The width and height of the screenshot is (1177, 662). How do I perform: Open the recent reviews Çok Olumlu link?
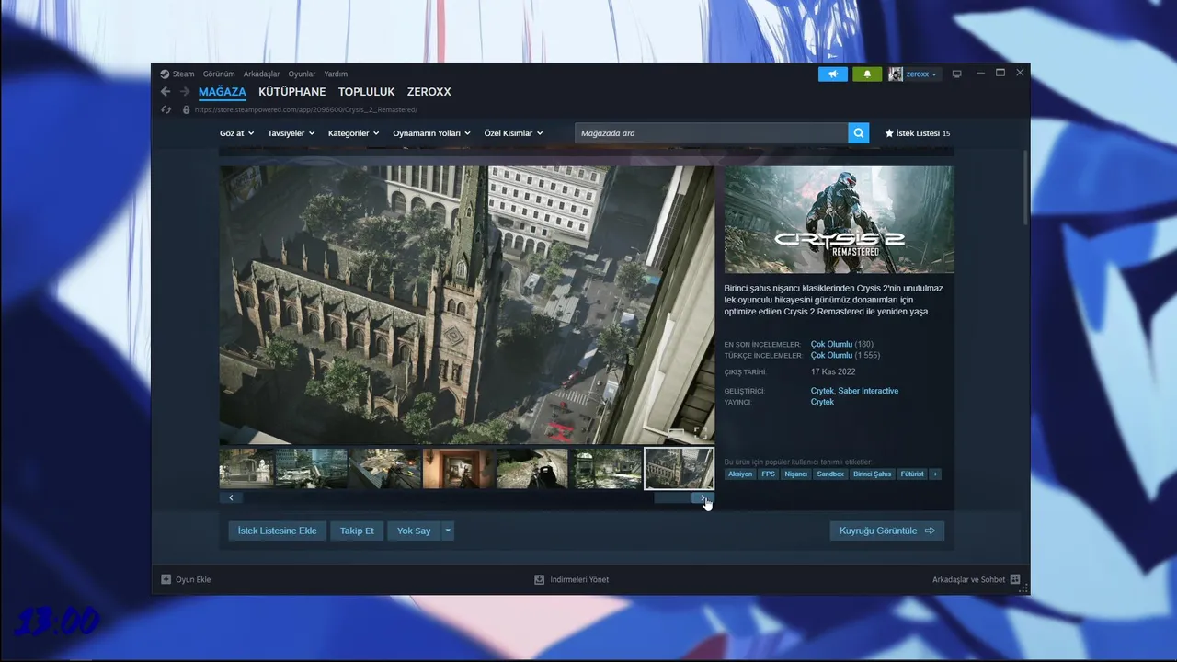pos(831,345)
